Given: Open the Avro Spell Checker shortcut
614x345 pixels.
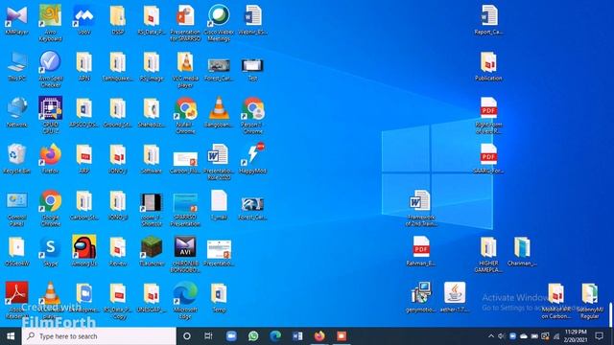Looking at the screenshot, I should [51, 68].
